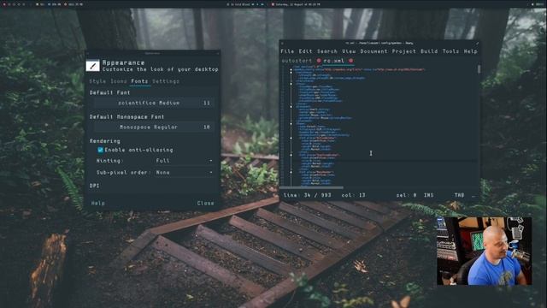Click the 'Rendering' section heading
This screenshot has height=308, width=547.
(105, 141)
